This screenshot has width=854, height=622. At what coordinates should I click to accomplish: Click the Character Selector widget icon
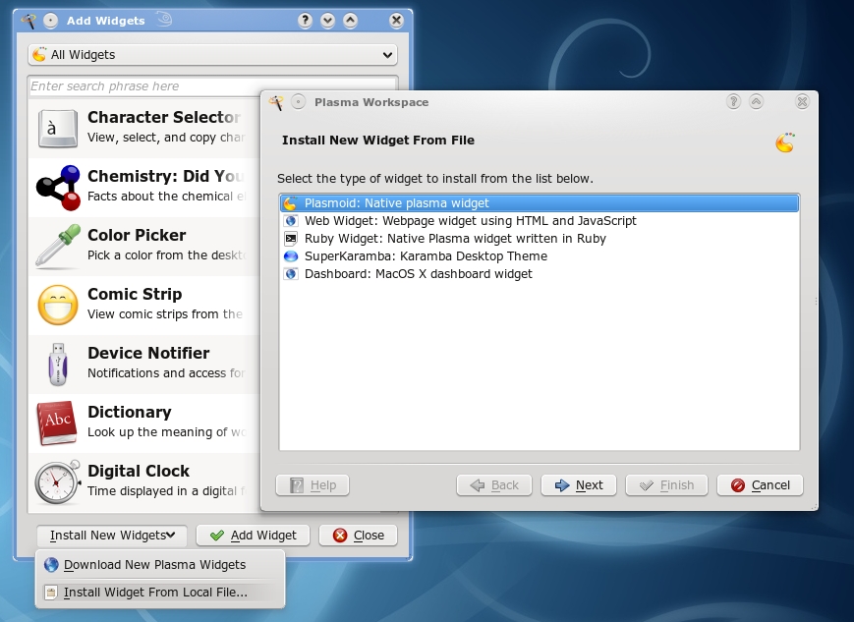click(57, 128)
